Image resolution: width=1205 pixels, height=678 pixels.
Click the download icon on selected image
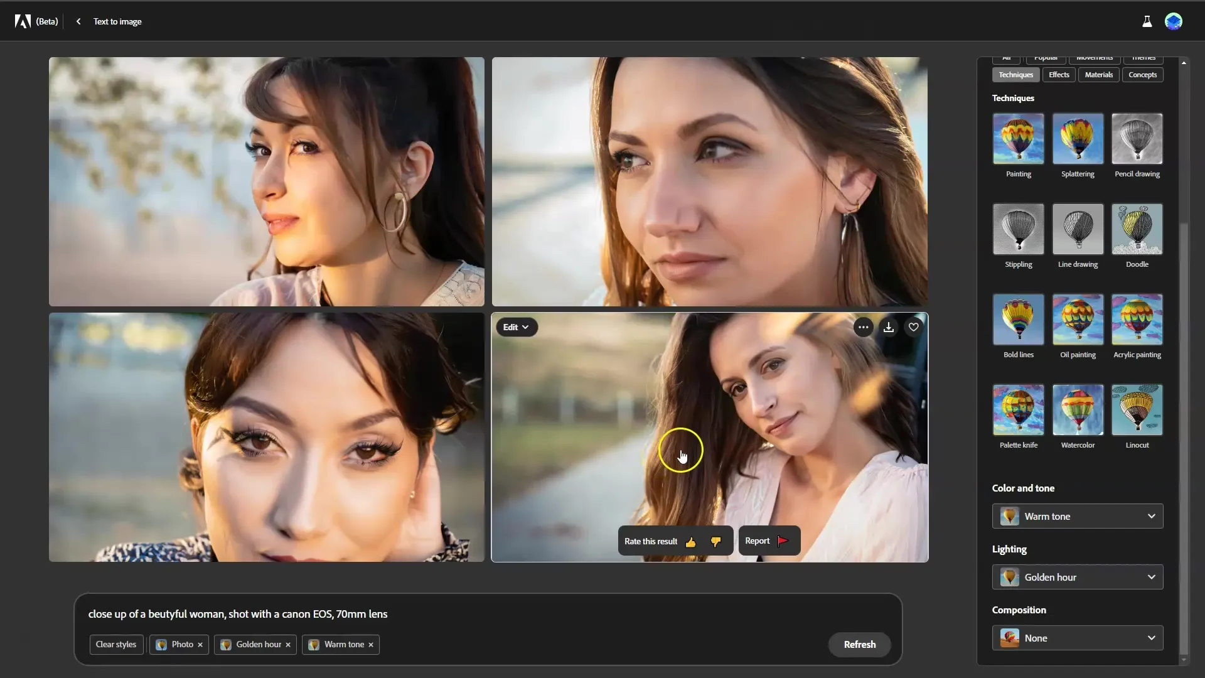pos(888,326)
